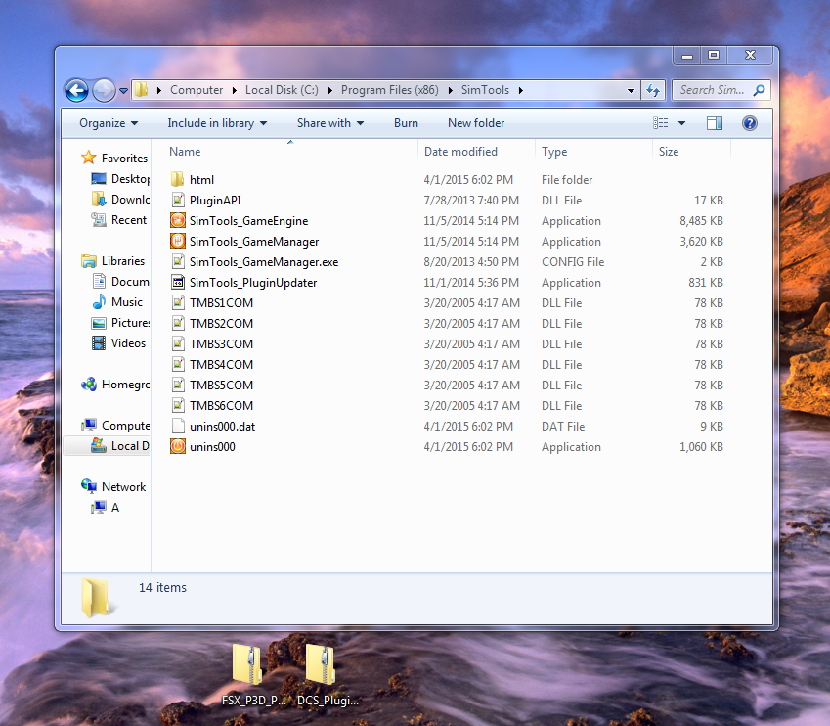This screenshot has width=830, height=726.
Task: Open the change view options arrow
Action: pos(681,123)
